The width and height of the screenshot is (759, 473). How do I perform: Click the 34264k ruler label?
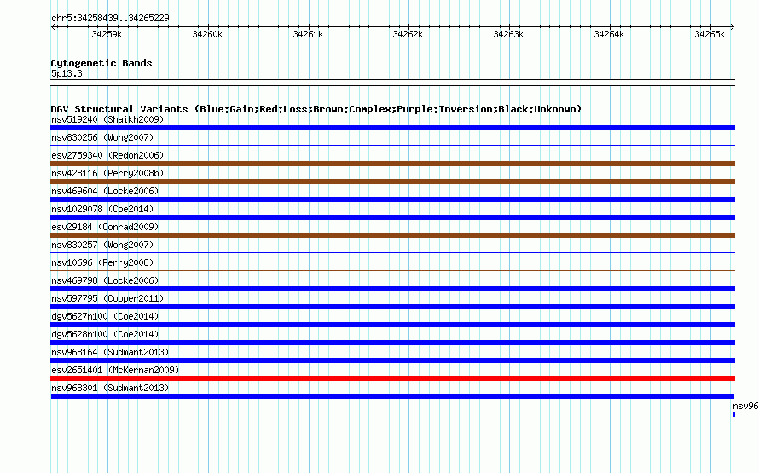[x=609, y=34]
